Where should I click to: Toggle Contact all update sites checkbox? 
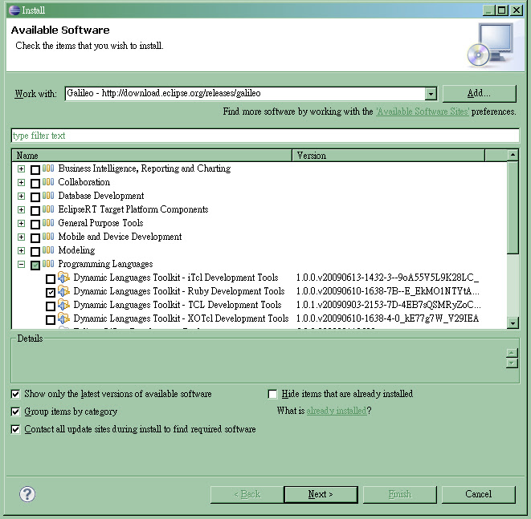[x=15, y=429]
